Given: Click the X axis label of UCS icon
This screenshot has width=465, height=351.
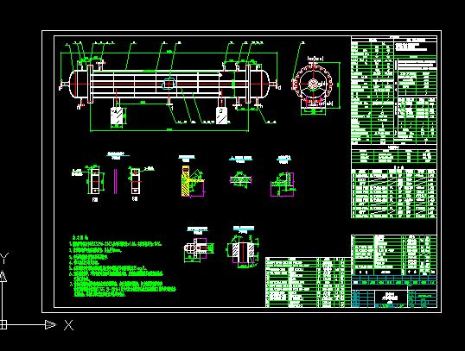Looking at the screenshot, I should click(x=68, y=325).
